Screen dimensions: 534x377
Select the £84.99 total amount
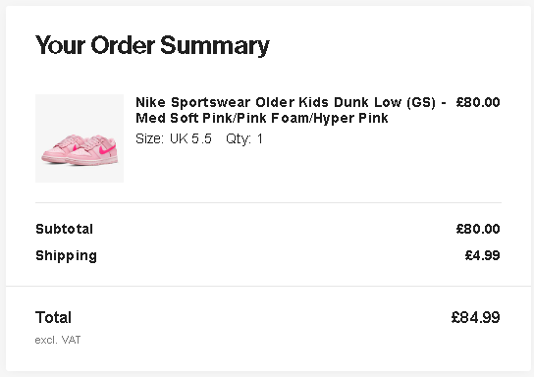(x=476, y=317)
